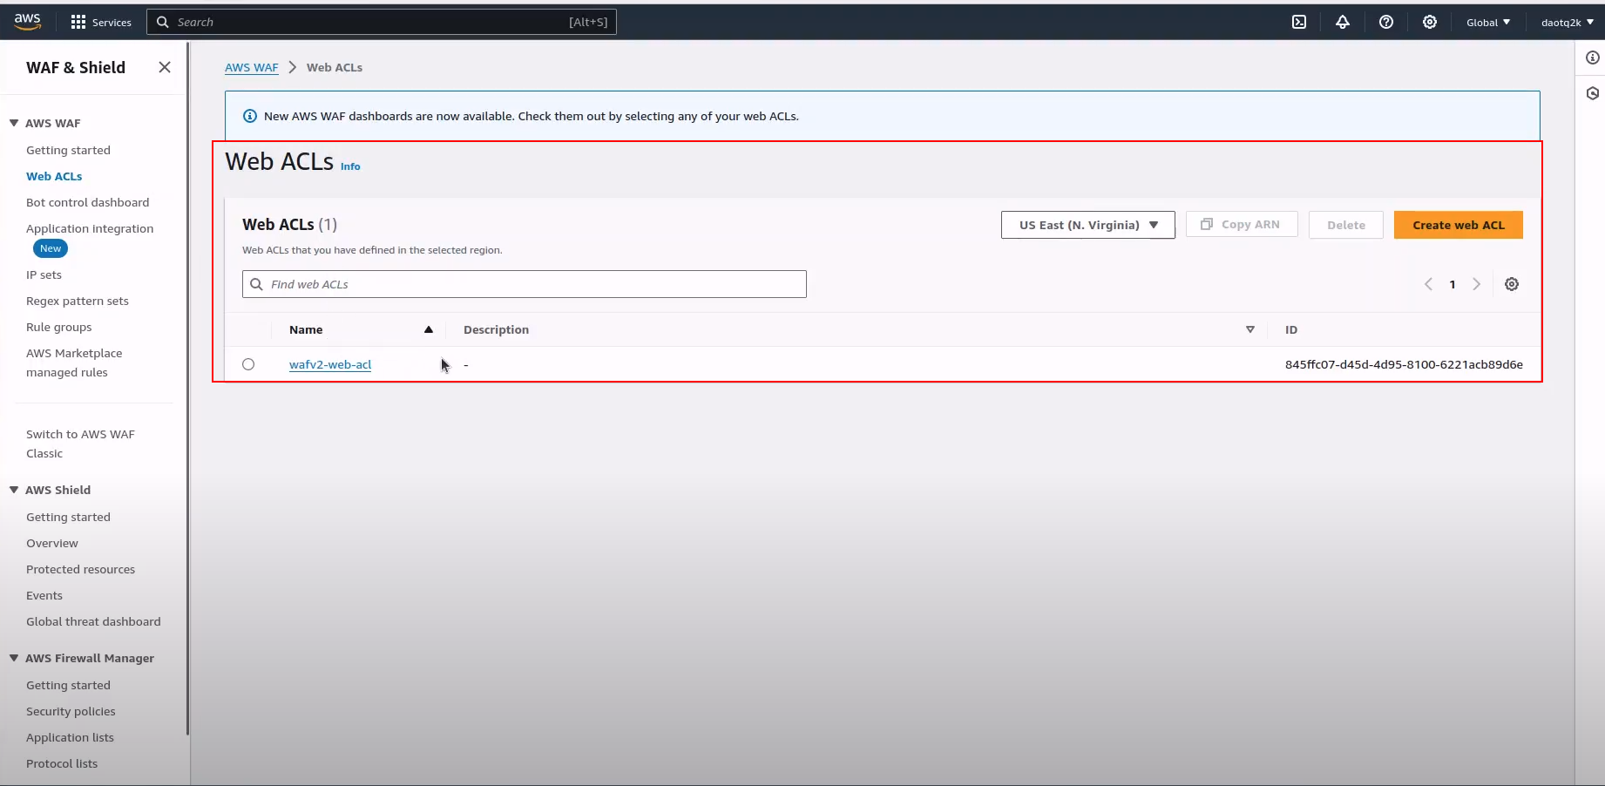Screen dimensions: 1605x786
Task: Click the Find web ACLs search field
Action: click(x=525, y=284)
